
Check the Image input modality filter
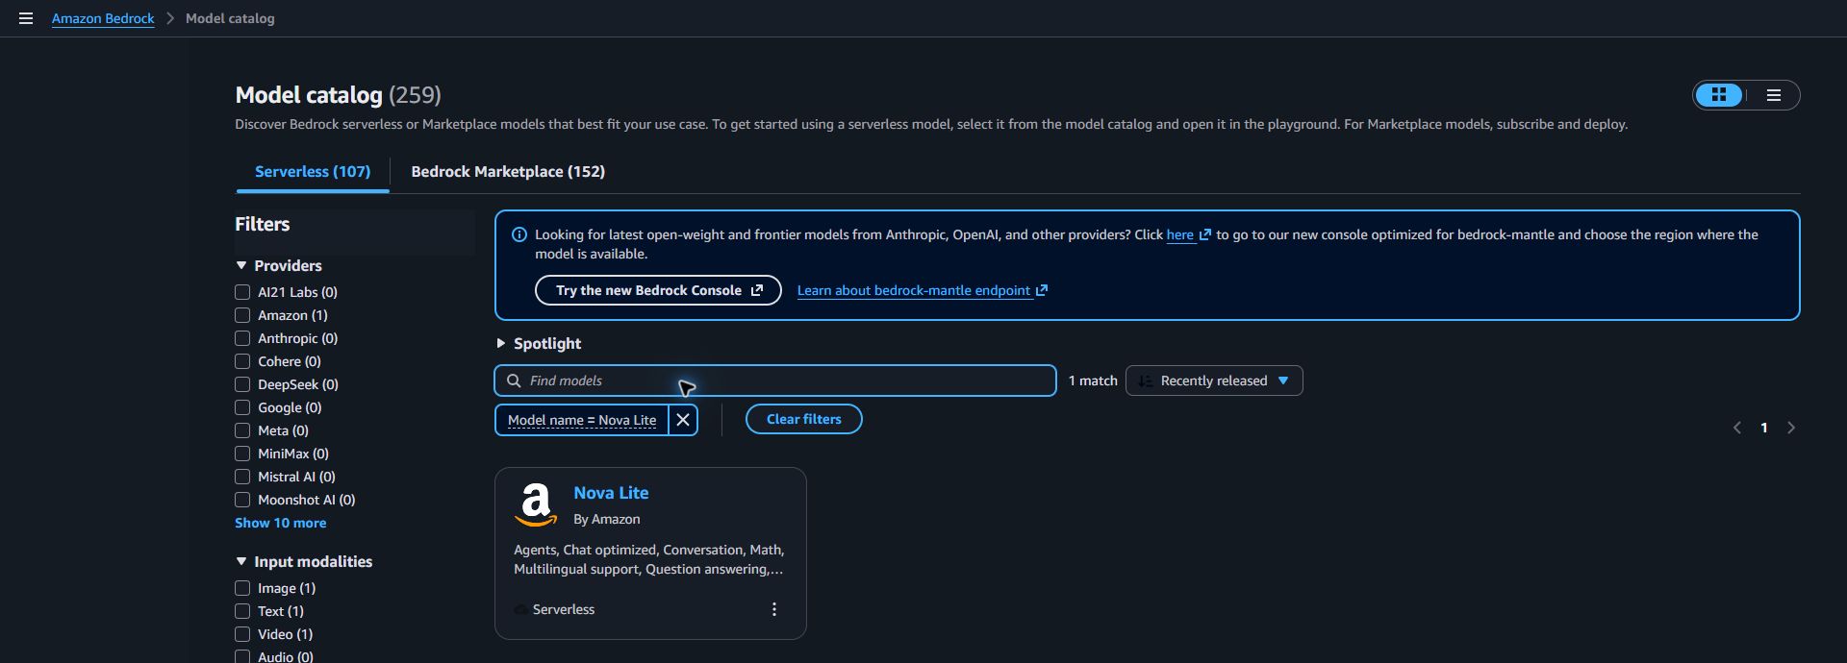coord(242,588)
